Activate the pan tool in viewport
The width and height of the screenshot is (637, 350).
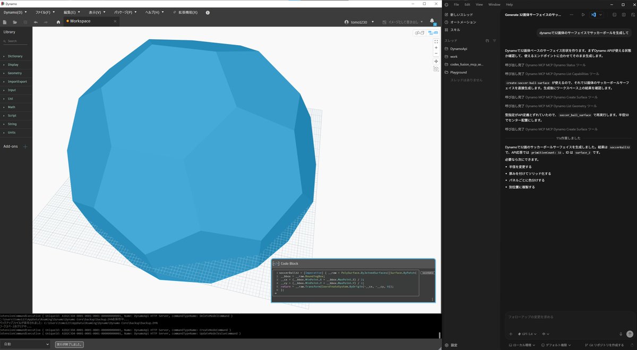436,61
